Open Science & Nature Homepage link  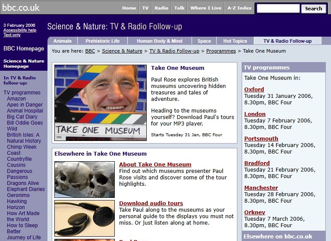tap(24, 63)
